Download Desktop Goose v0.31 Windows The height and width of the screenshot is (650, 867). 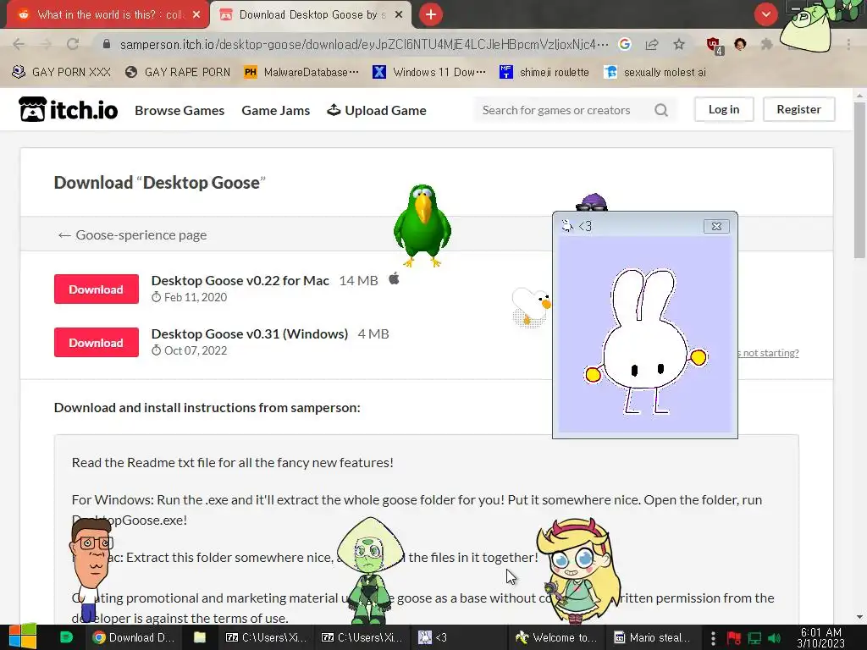click(x=97, y=343)
